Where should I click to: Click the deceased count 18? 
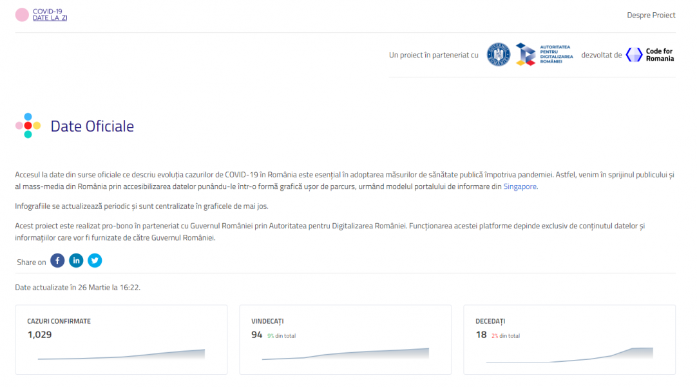[481, 335]
